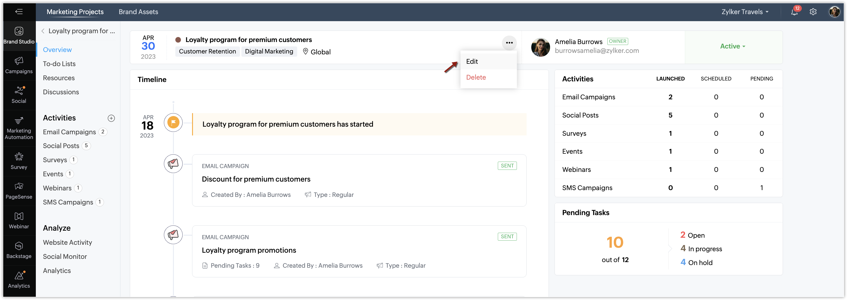Click Amelia Burrows owner profile photo
Screen dimensions: 847x300
tap(541, 47)
